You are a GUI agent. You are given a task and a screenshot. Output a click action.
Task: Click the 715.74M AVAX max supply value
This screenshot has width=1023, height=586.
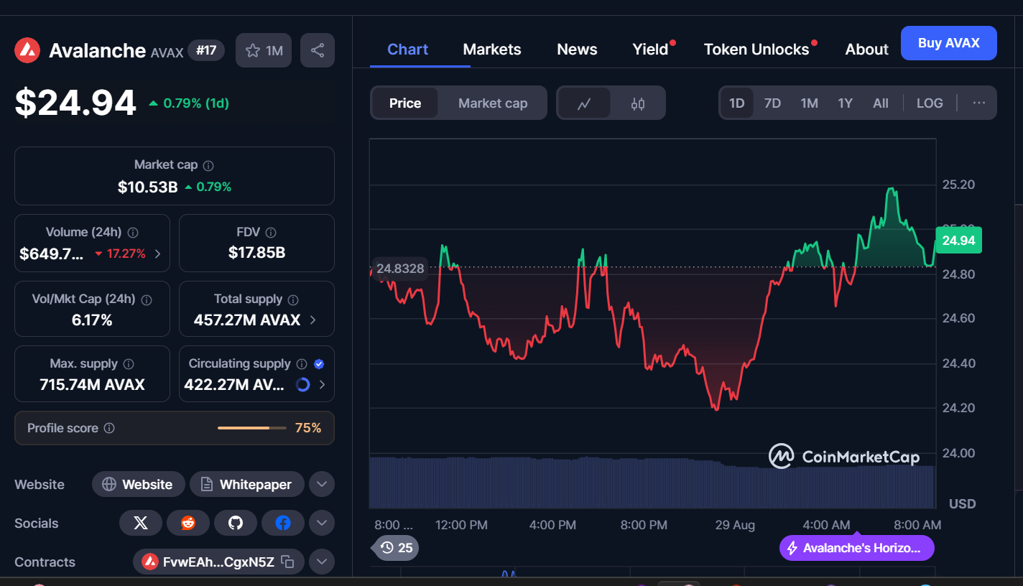92,385
